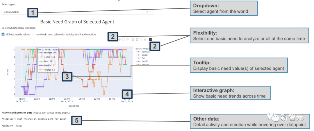Open the Select agent combo box
This screenshot has height=131, width=314.
(77, 12)
